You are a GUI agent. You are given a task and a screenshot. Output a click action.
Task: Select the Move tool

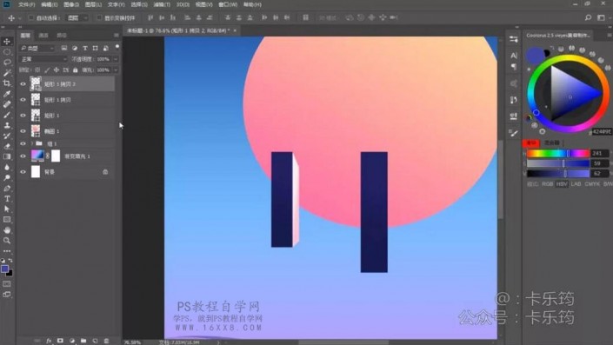(x=7, y=42)
